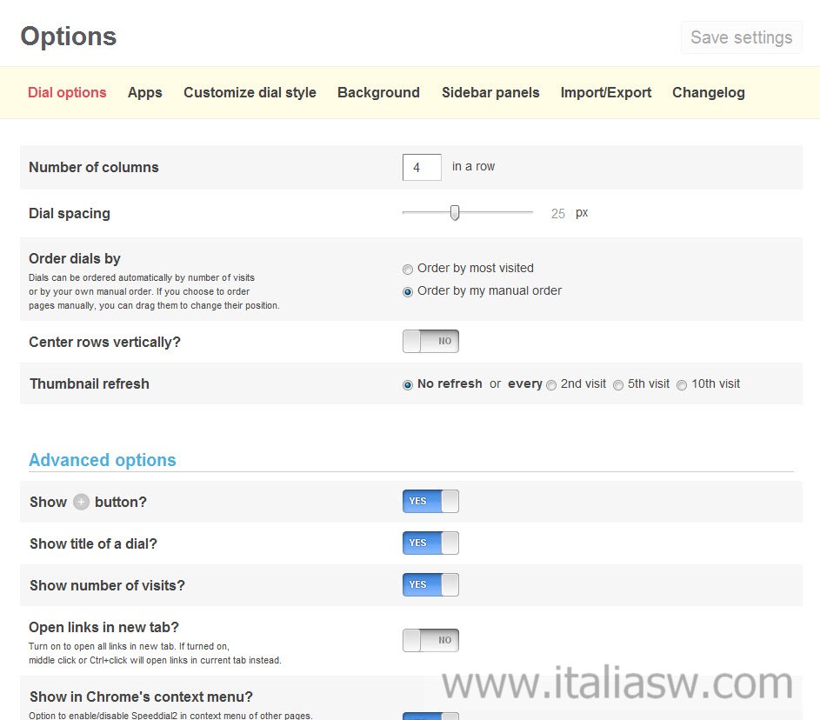Click the Advanced options heading
This screenshot has width=820, height=720.
(103, 460)
